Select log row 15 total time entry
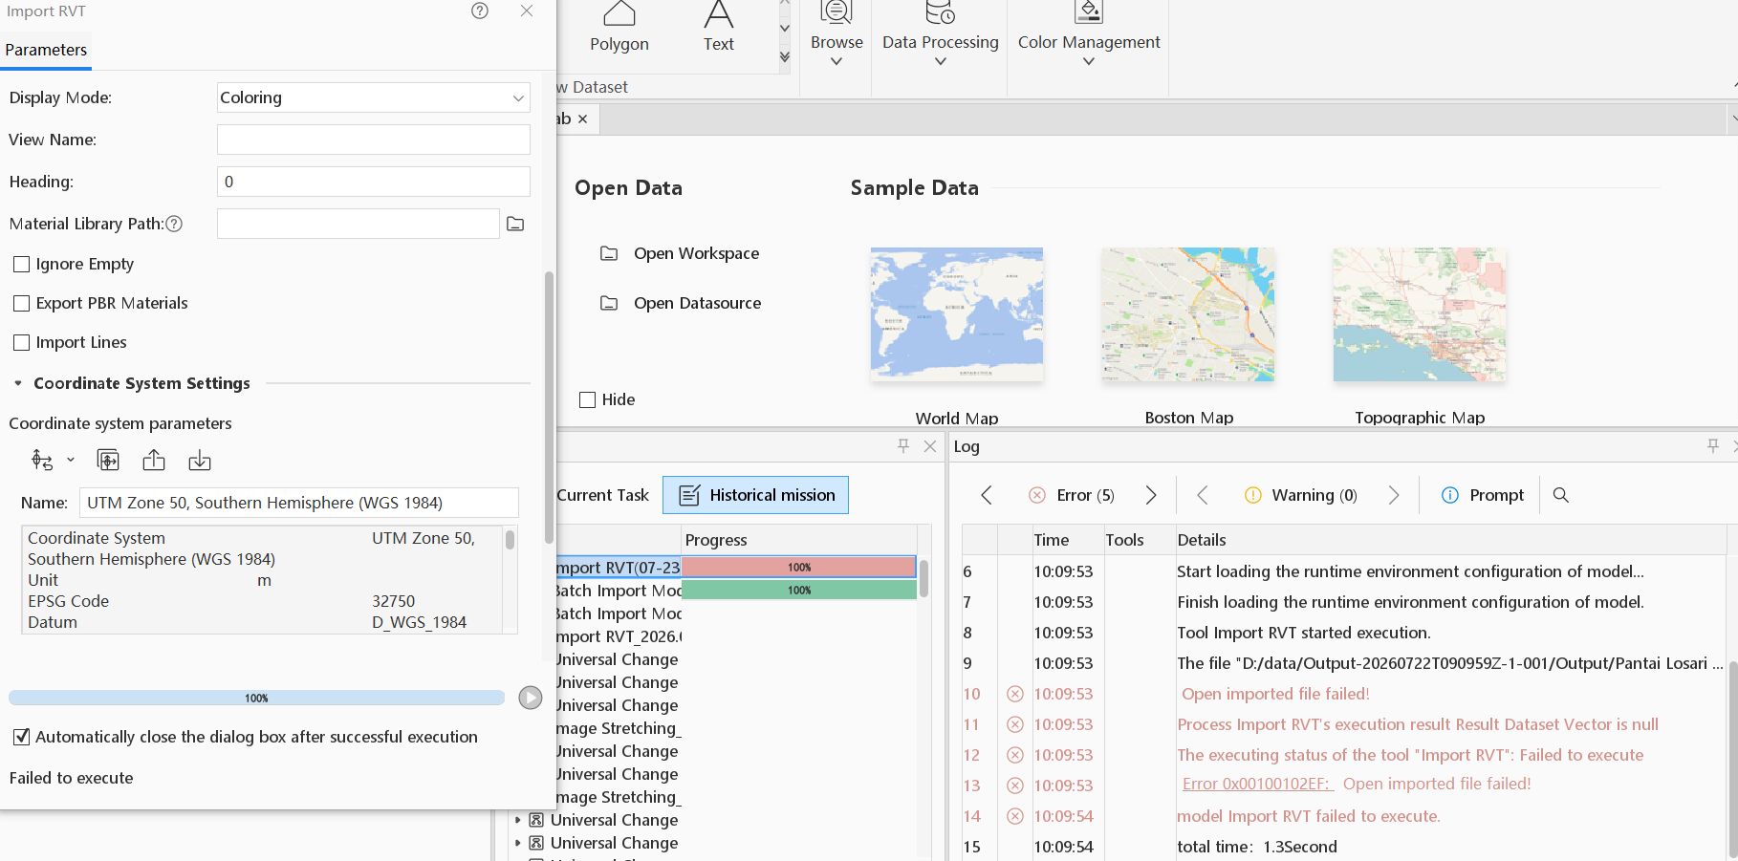The height and width of the screenshot is (861, 1738). 1344,847
